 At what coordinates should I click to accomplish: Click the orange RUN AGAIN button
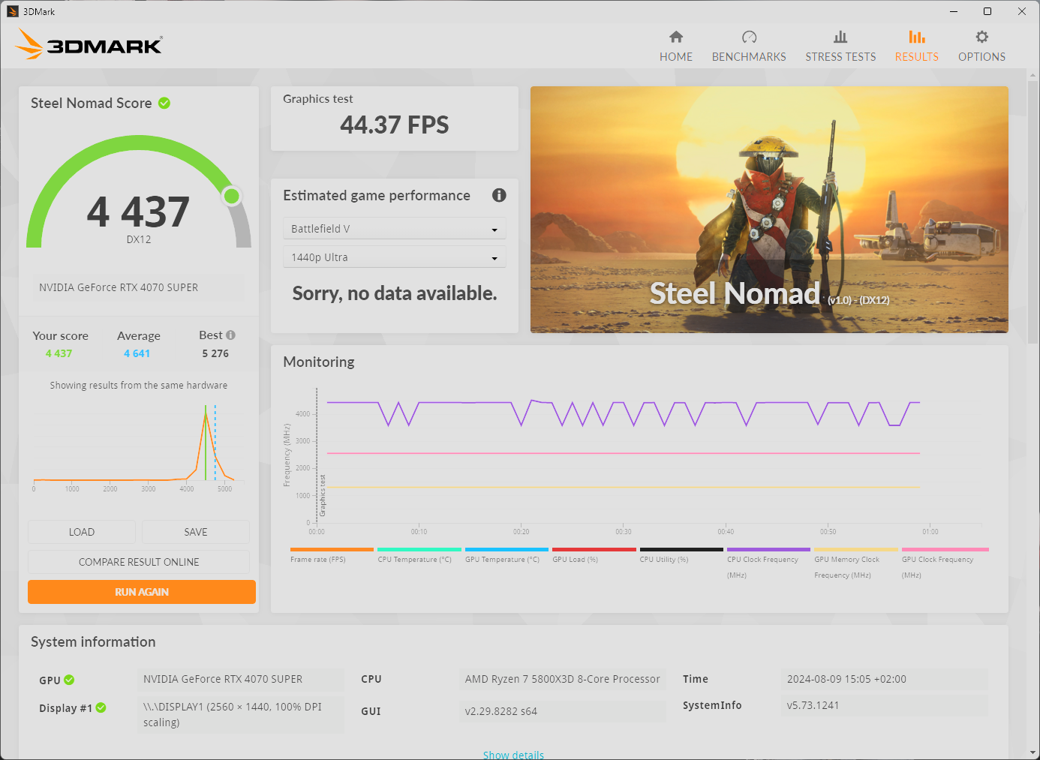142,592
